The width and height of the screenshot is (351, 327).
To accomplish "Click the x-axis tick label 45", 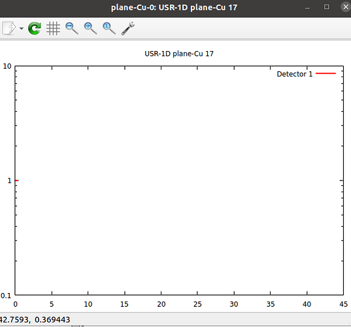I will click(x=344, y=304).
